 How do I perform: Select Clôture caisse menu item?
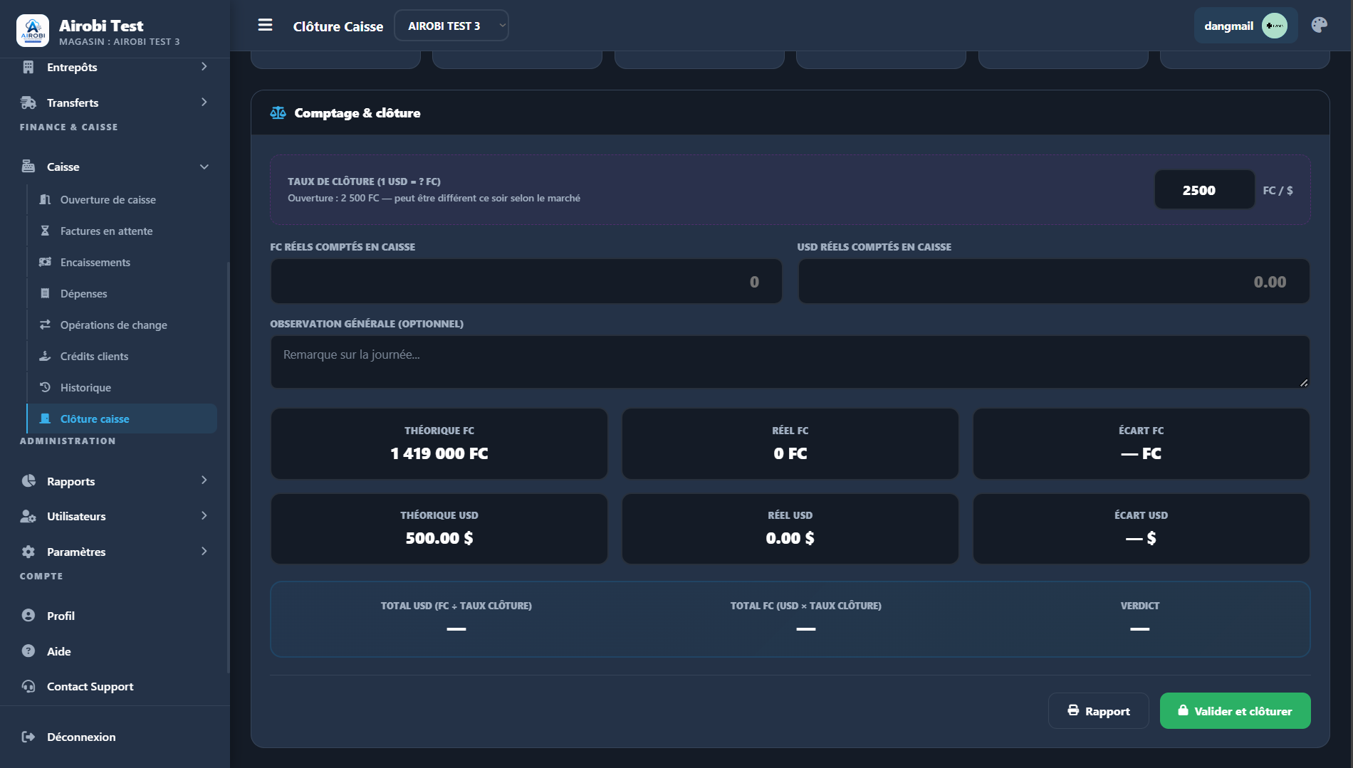click(x=122, y=419)
